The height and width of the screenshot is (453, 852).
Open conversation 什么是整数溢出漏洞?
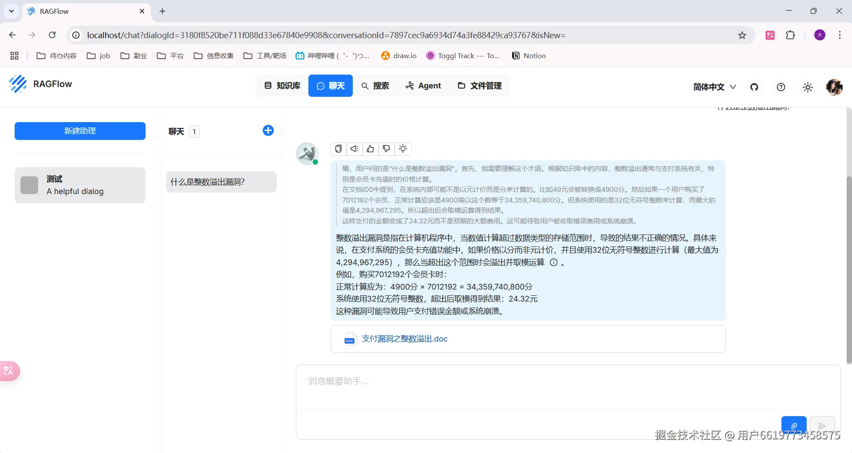[x=221, y=182]
